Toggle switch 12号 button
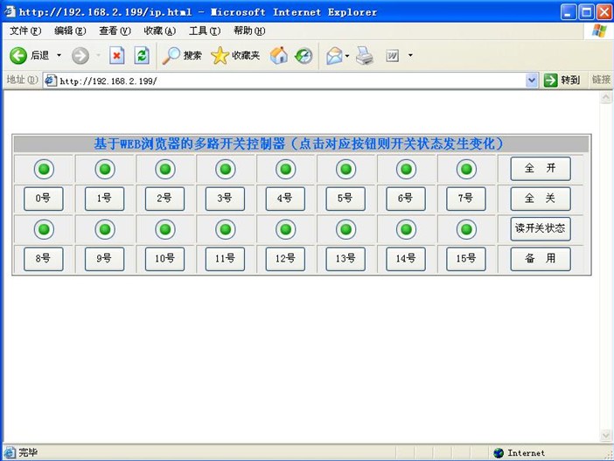This screenshot has height=461, width=614. click(284, 259)
